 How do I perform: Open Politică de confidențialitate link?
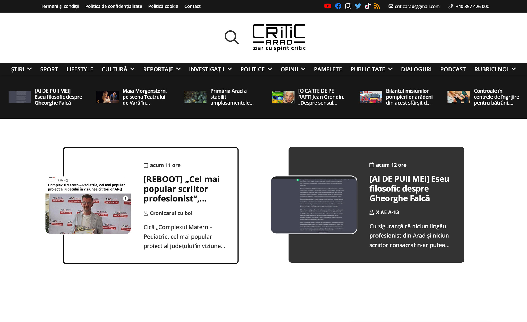[x=114, y=6]
